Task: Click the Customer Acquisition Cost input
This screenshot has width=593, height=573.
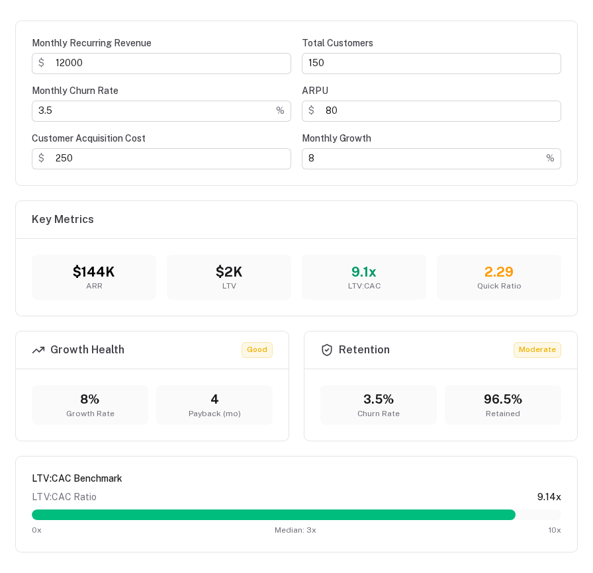Action: coord(161,159)
